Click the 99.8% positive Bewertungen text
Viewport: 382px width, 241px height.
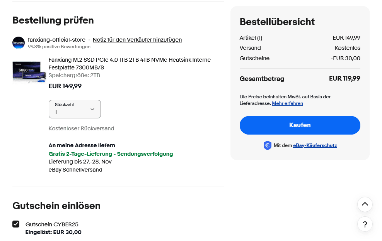(59, 47)
